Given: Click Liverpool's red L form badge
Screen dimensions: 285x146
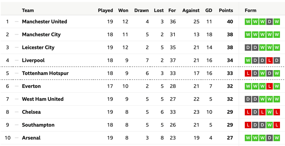Looking at the screenshot, I should (269, 60).
